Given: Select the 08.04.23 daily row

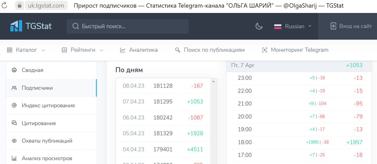Looking at the screenshot, I should [163, 86].
